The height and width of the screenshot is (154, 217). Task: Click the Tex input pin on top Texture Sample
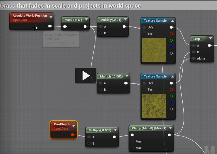pos(144,34)
